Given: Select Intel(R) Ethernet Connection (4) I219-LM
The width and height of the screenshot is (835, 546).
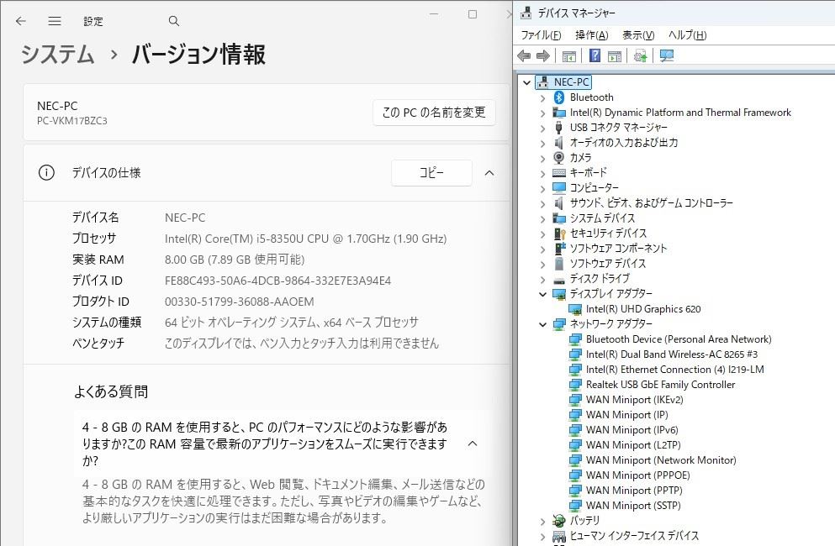Looking at the screenshot, I should click(674, 370).
